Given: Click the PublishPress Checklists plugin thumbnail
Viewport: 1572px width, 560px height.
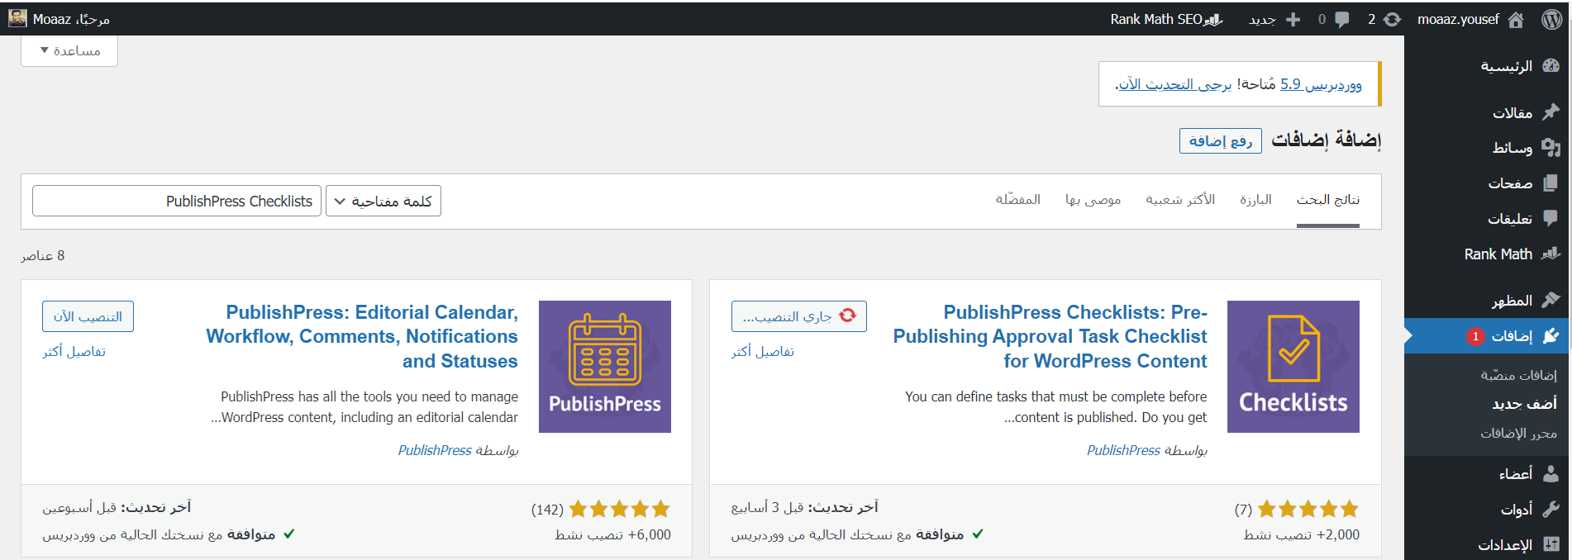Looking at the screenshot, I should pos(1293,367).
